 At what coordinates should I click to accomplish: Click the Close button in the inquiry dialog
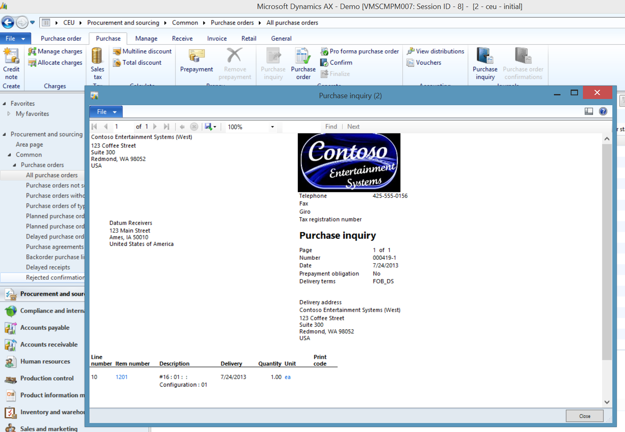point(585,416)
